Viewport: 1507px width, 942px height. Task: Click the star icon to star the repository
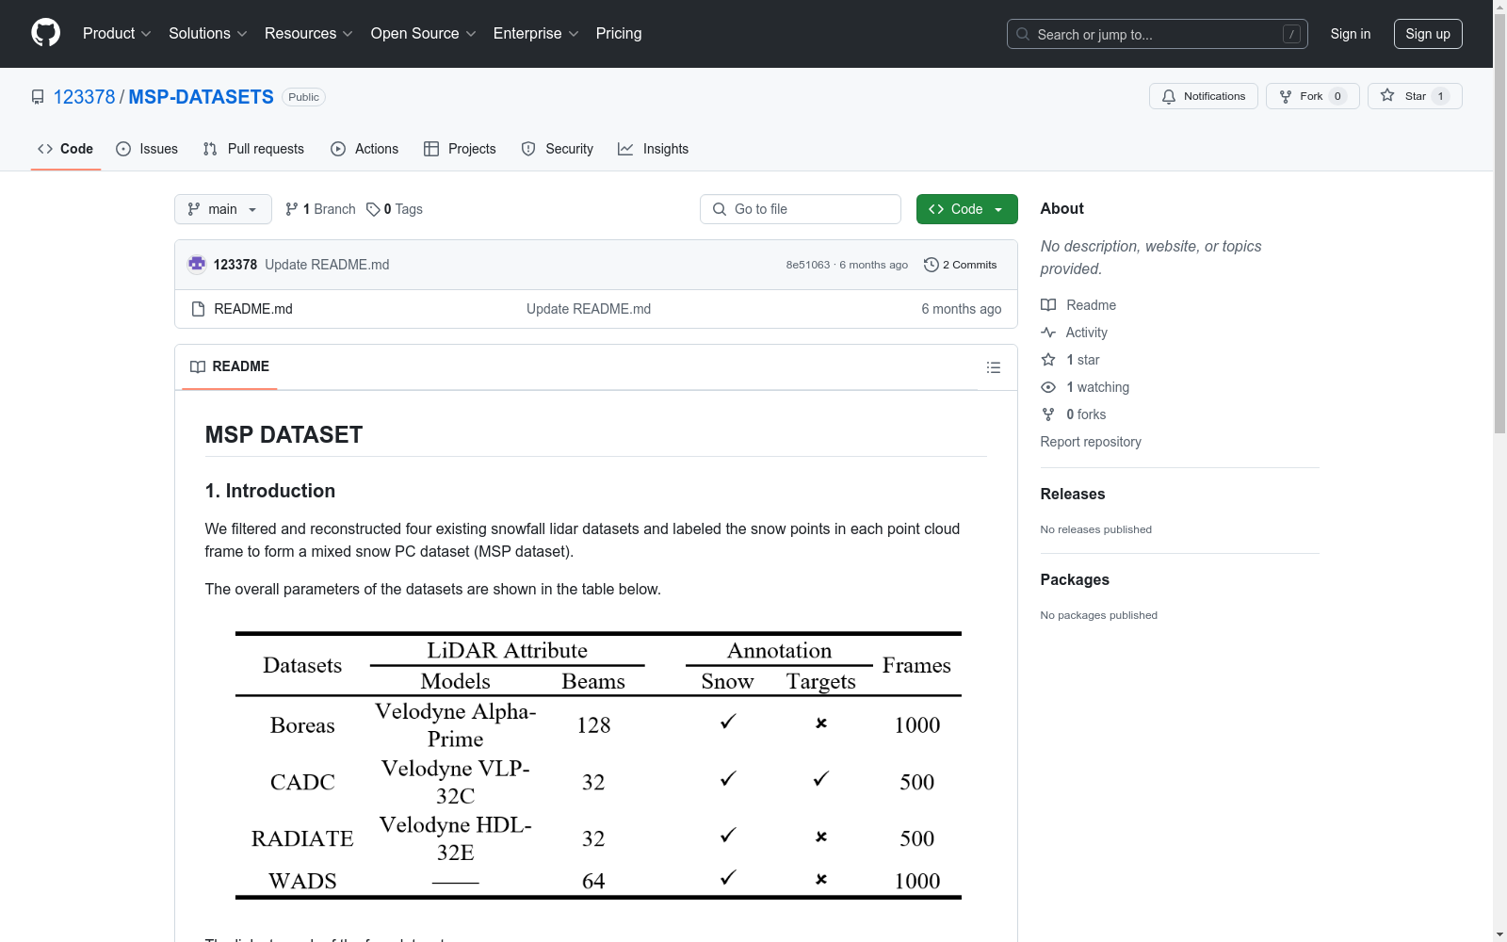pos(1387,96)
